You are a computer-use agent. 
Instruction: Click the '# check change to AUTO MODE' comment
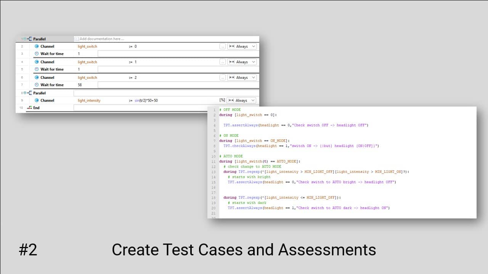252,167
